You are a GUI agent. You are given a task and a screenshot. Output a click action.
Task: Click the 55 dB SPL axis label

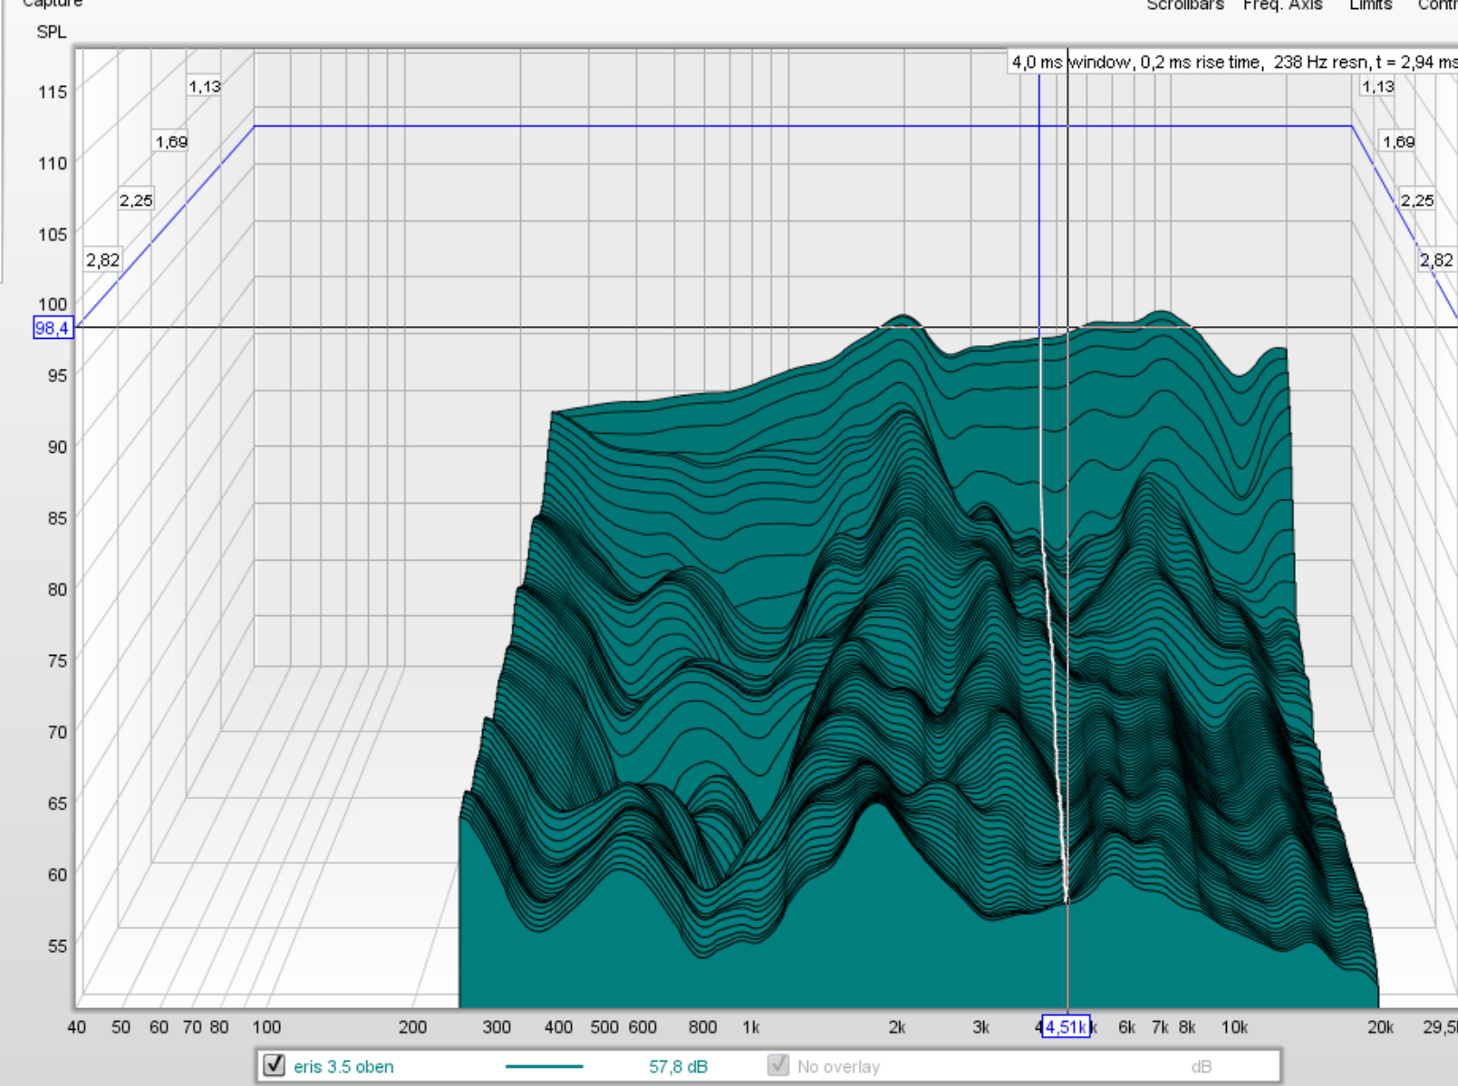pos(57,946)
